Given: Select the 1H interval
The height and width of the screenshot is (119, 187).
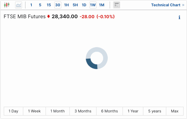Looking at the screenshot, I should pyautogui.click(x=66, y=5).
